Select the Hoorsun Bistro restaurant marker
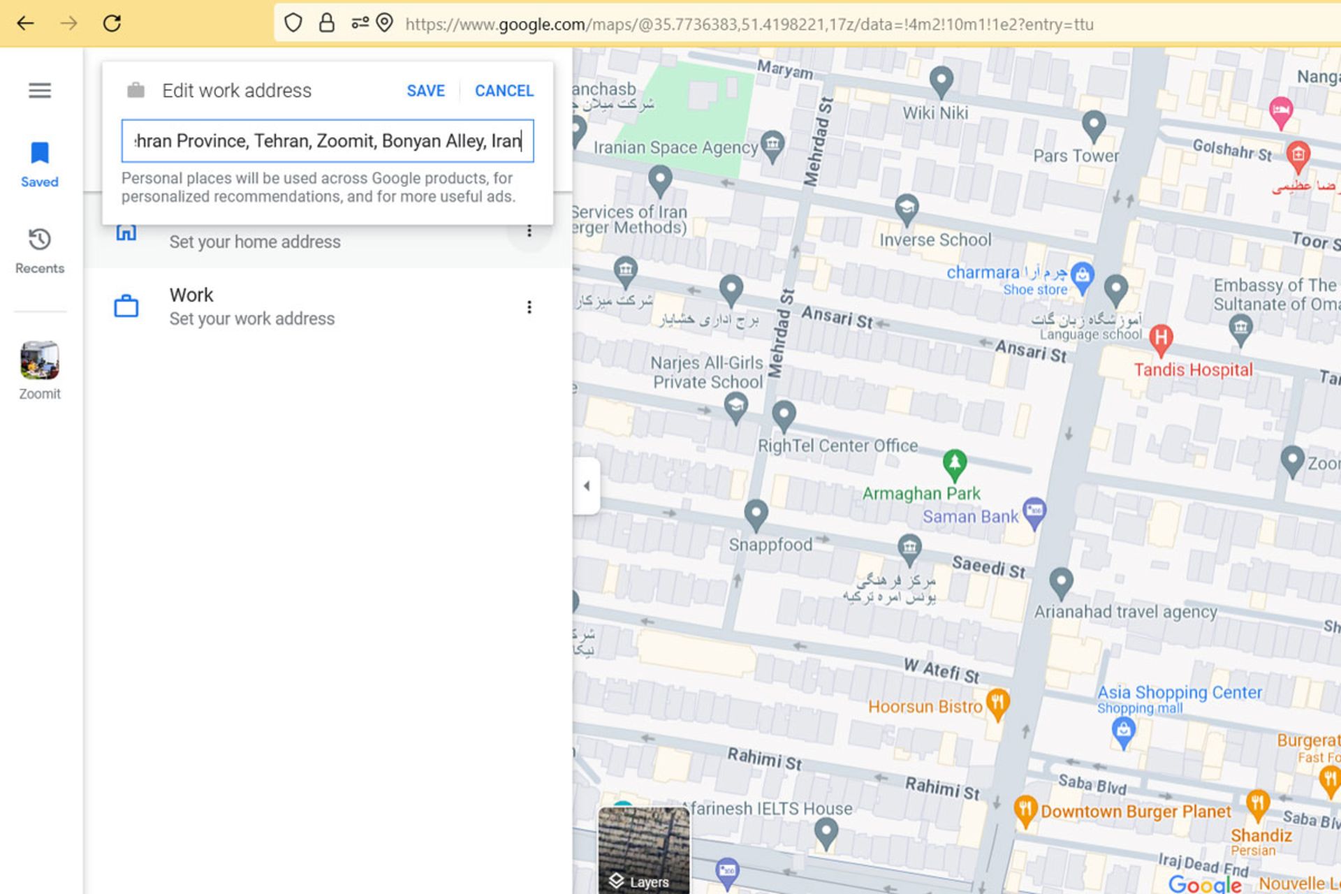The image size is (1341, 894). pyautogui.click(x=997, y=703)
